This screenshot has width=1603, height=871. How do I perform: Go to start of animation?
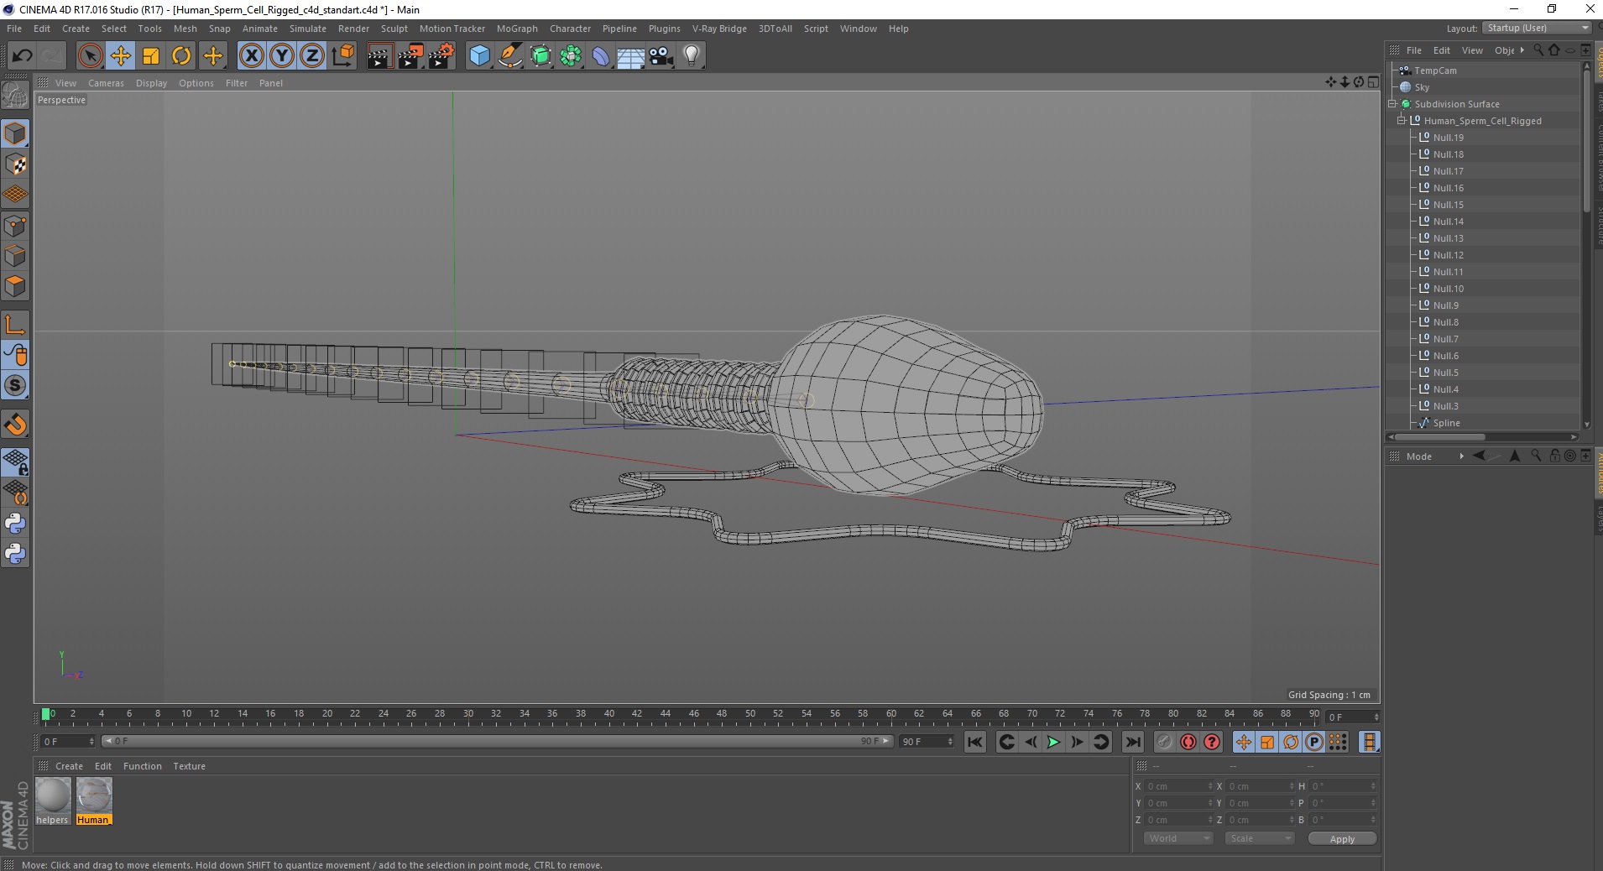(974, 742)
